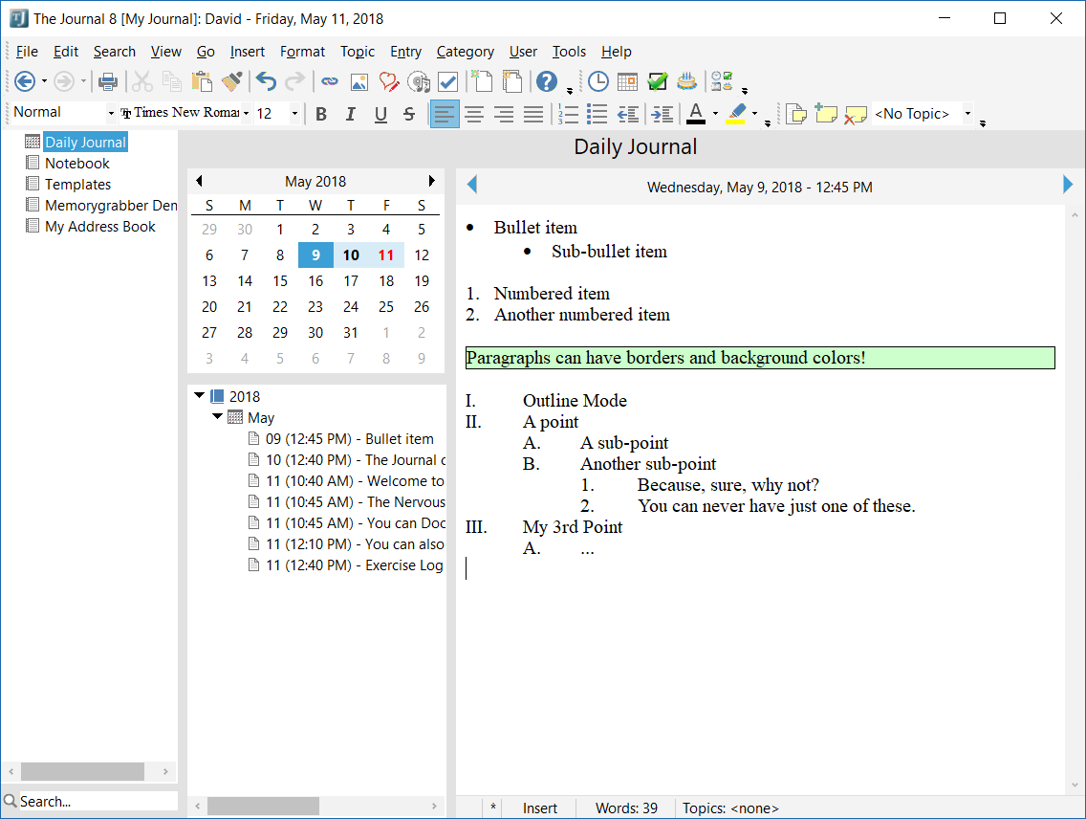Open the No Topic dropdown
Screen dimensions: 1086x819
pos(967,114)
